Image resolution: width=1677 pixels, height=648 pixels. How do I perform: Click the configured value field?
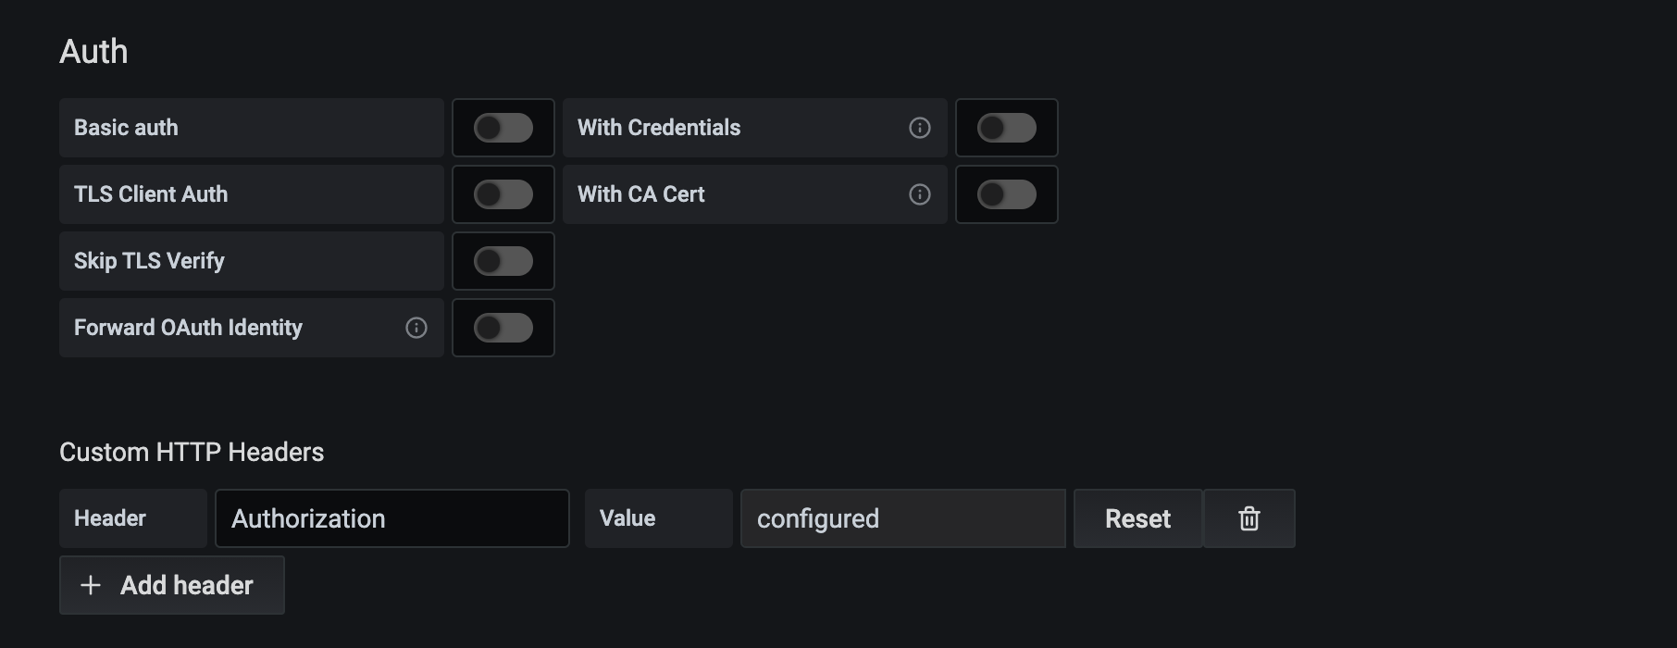click(902, 518)
